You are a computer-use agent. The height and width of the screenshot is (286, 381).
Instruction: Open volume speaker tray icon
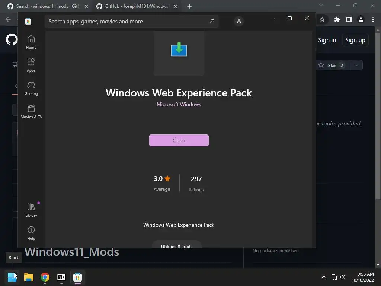pyautogui.click(x=343, y=277)
